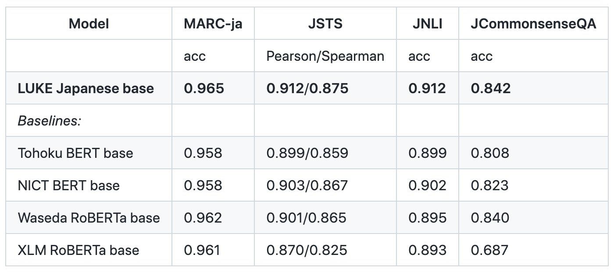The height and width of the screenshot is (272, 614).
Task: Select the "Tohoku BERT base" model name
Action: point(75,153)
